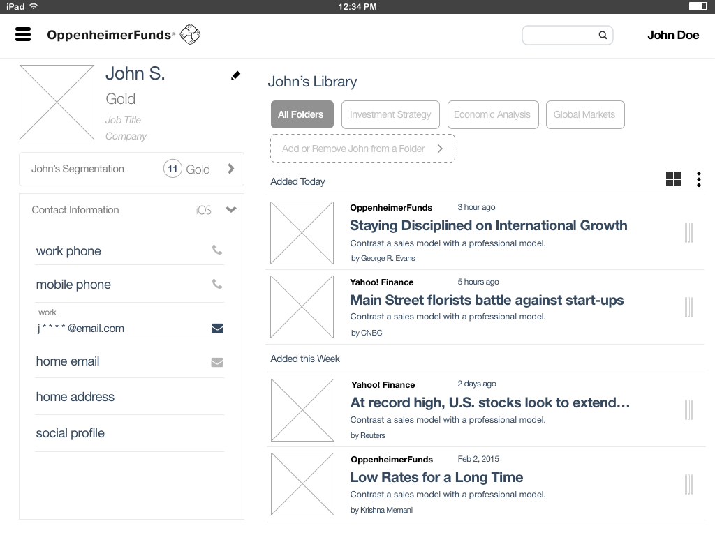Viewport: 715px width, 535px height.
Task: Select the All Folders tab
Action: [x=302, y=114]
